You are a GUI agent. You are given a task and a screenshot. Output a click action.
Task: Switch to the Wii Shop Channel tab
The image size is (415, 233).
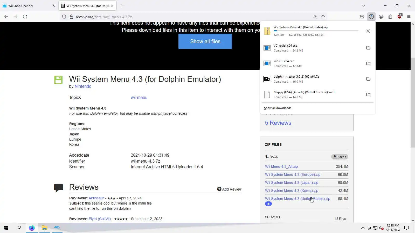point(29,6)
